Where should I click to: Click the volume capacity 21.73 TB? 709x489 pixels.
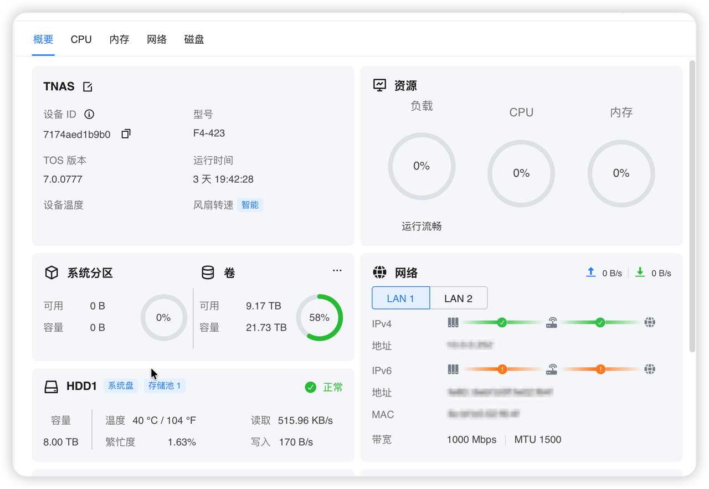point(266,327)
